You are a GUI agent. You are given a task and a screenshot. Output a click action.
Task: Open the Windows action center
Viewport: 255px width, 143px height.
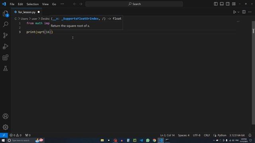251,140
